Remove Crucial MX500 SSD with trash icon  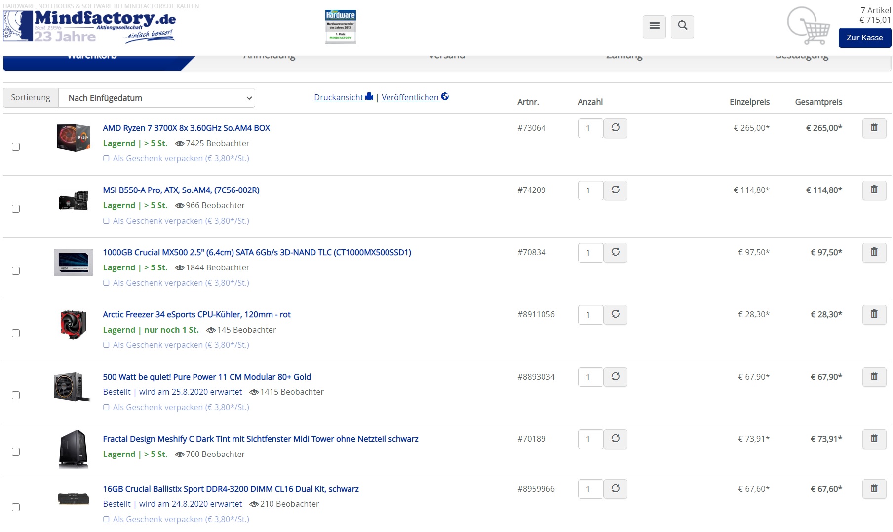[874, 253]
